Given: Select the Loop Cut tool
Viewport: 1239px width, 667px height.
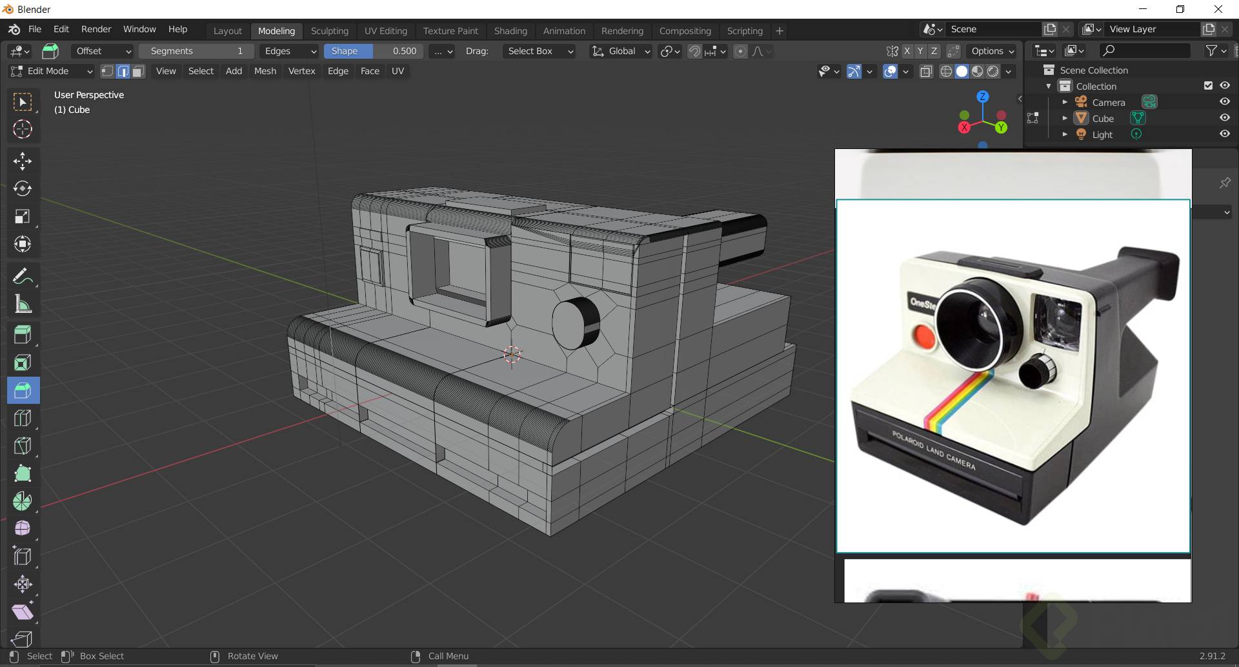Looking at the screenshot, I should pos(23,418).
